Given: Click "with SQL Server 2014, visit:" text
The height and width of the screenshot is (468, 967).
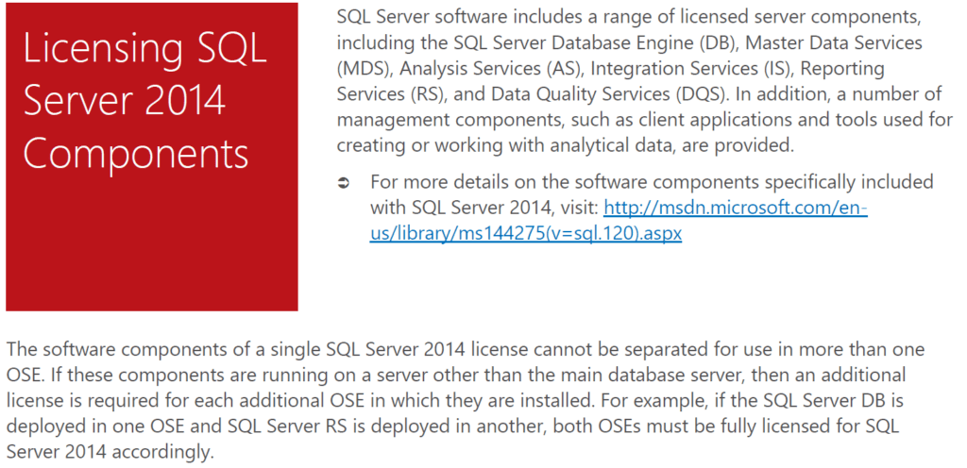Looking at the screenshot, I should pyautogui.click(x=483, y=209).
